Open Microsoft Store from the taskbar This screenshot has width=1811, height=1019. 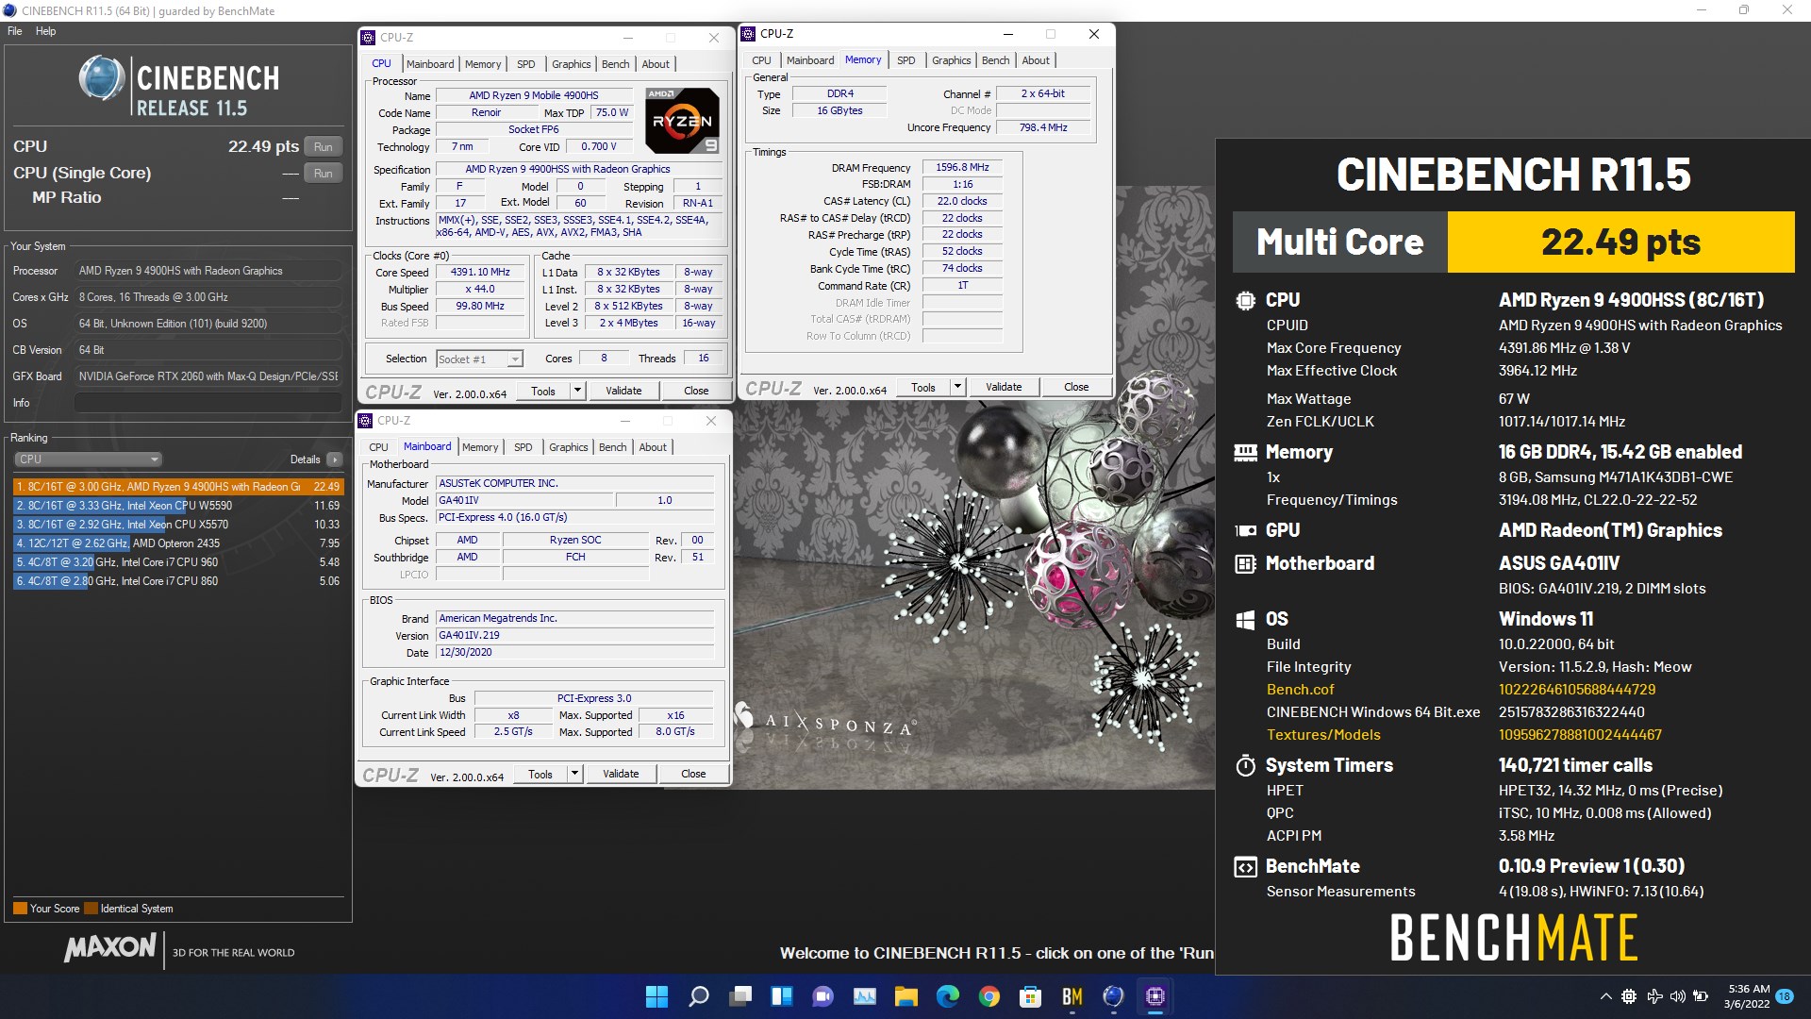click(x=1031, y=996)
